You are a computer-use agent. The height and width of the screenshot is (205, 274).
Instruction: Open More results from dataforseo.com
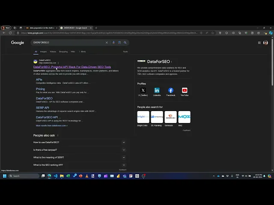[51, 126]
